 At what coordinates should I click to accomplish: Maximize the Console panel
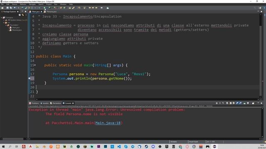[261, 103]
